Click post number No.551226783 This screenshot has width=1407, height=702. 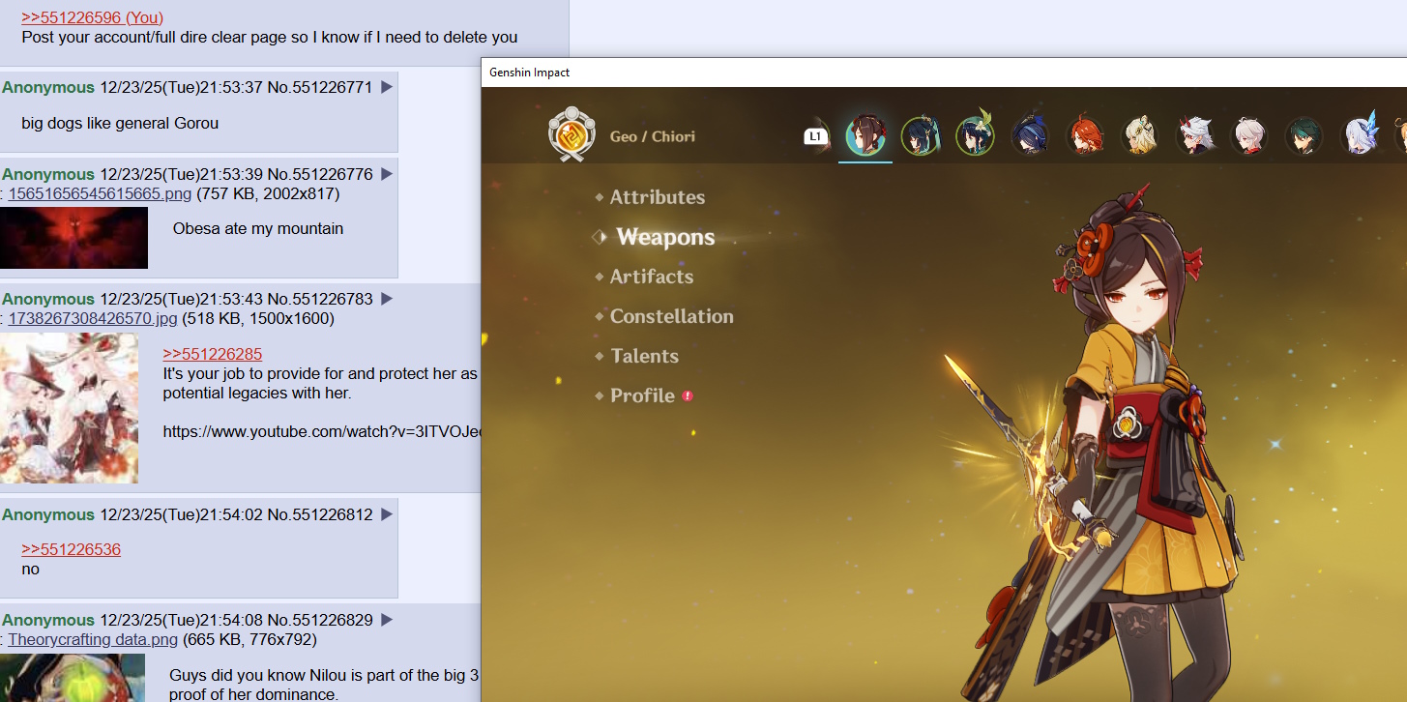[x=320, y=299]
